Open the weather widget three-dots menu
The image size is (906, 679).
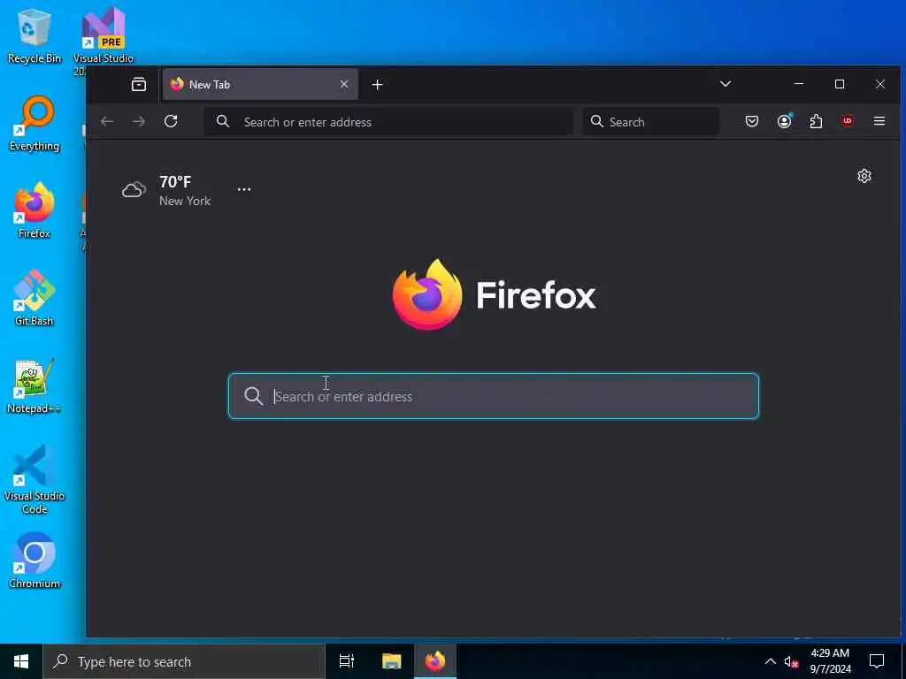coord(244,189)
